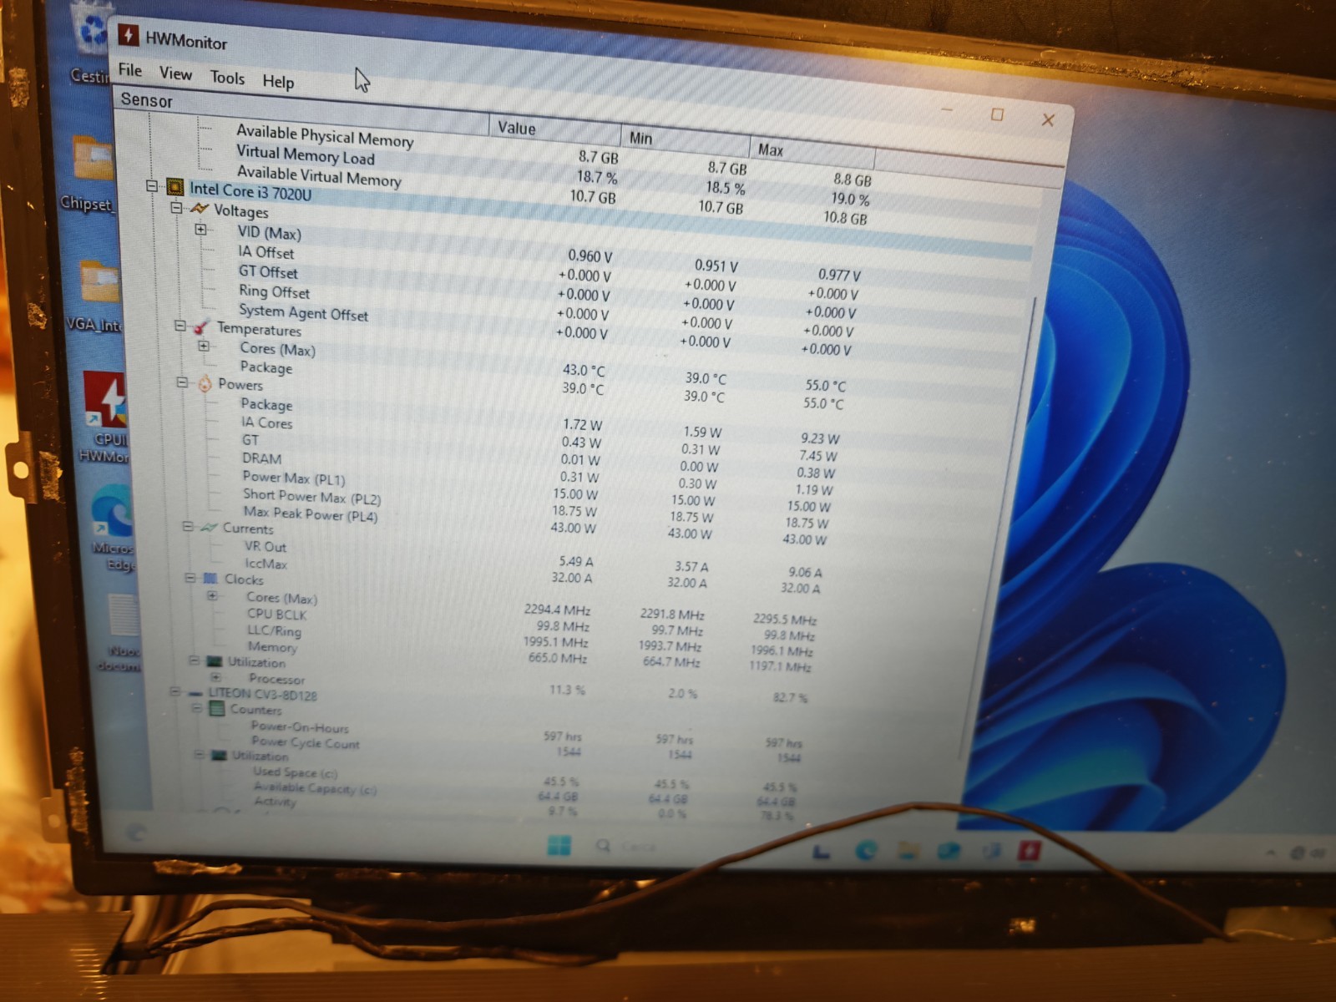Image resolution: width=1336 pixels, height=1002 pixels.
Task: Open the Tools menu
Action: click(x=227, y=78)
